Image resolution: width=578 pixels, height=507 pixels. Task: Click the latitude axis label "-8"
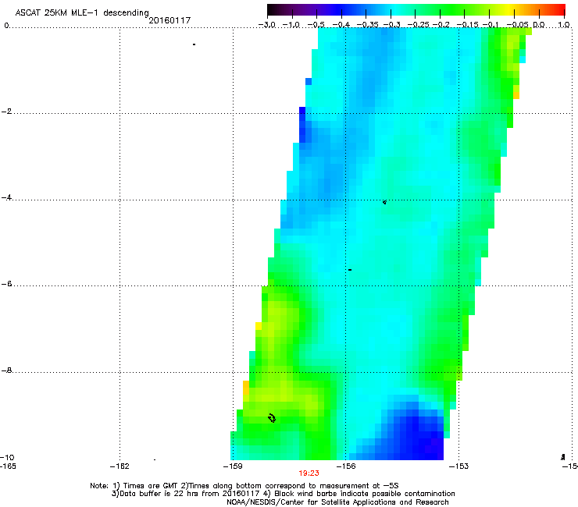tap(6, 370)
